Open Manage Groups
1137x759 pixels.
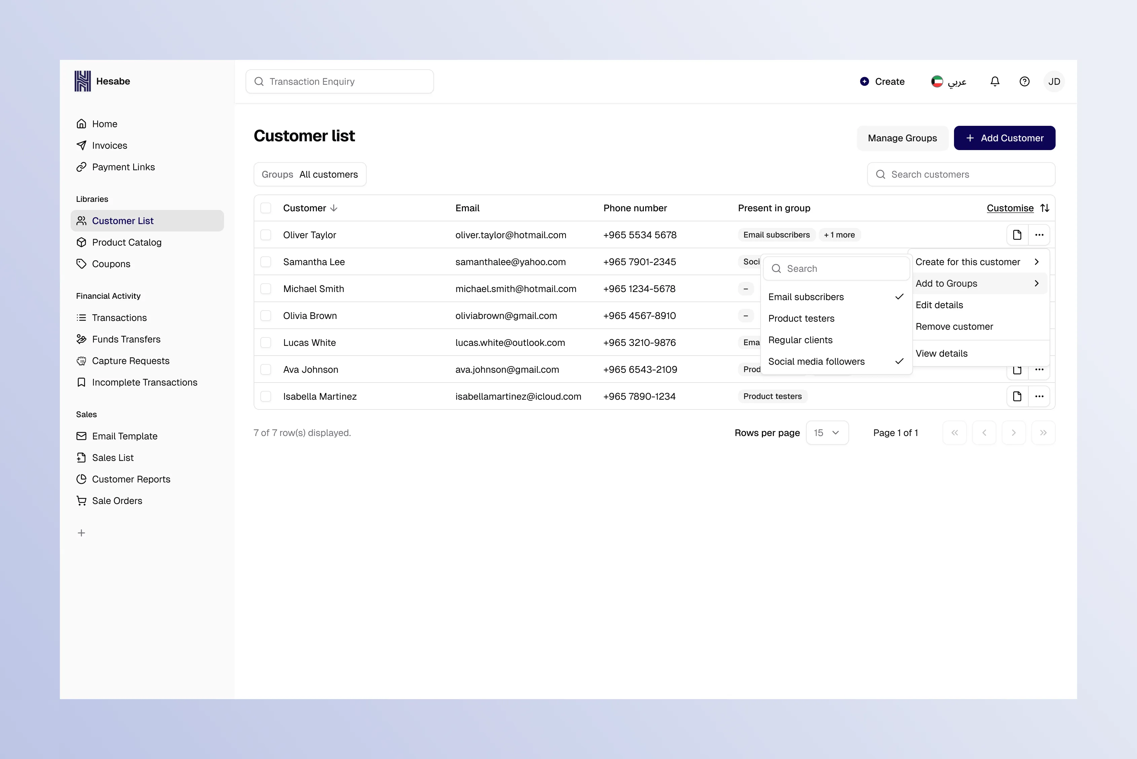point(902,138)
